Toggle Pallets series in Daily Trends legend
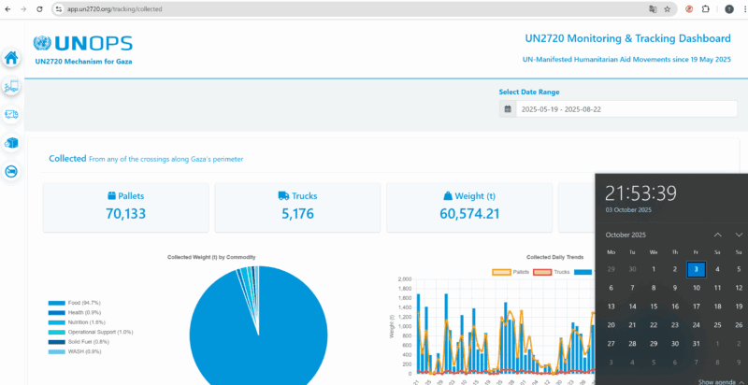 point(511,272)
